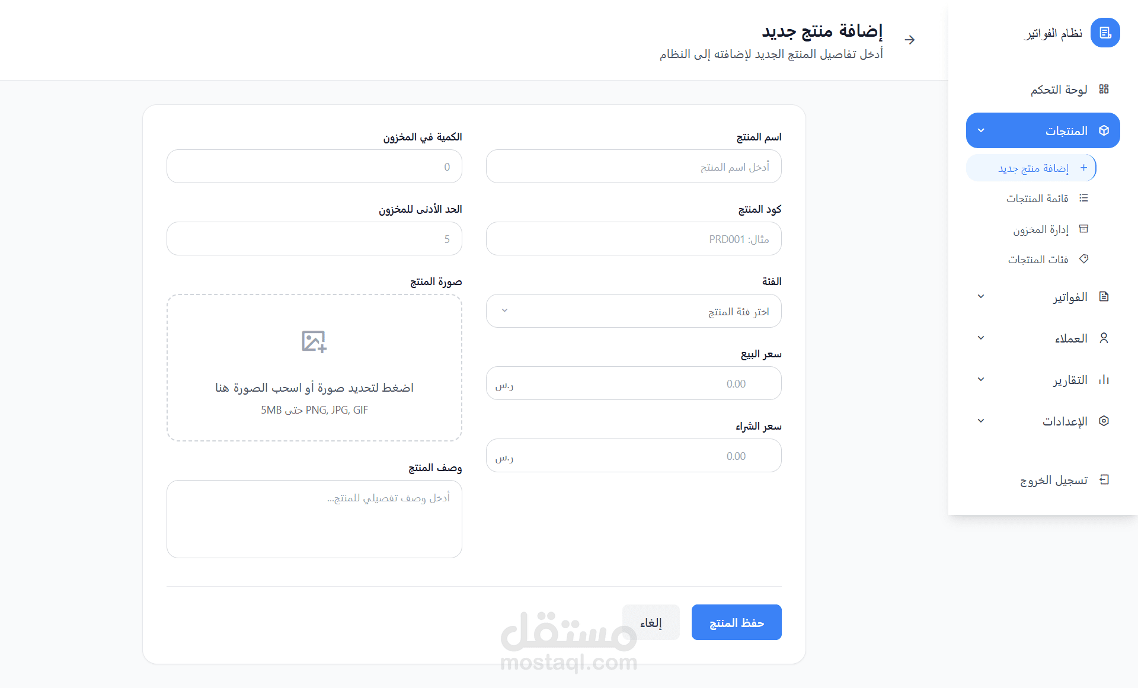Click the inventory management archive icon
The width and height of the screenshot is (1138, 688).
point(1083,229)
